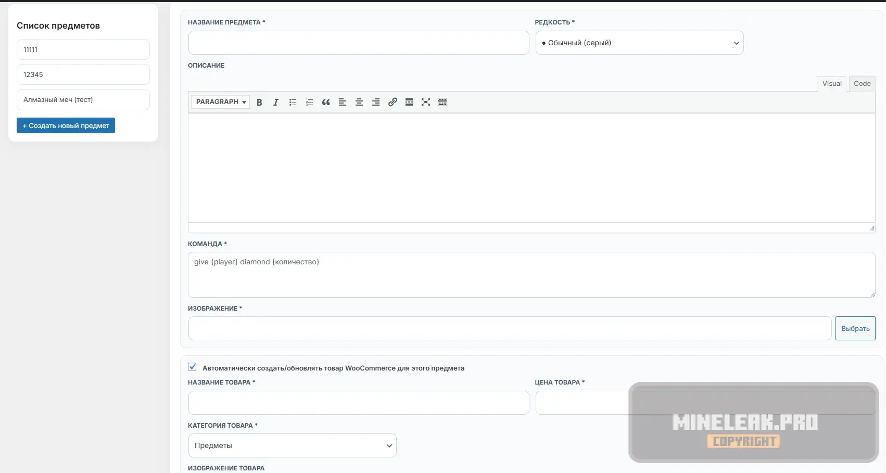This screenshot has width=886, height=473.
Task: Show the toolbar toggle (kitchen sink)
Action: (442, 102)
